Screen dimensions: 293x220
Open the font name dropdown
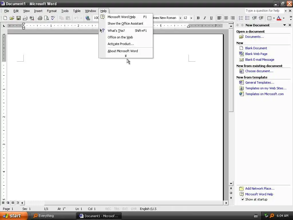180,18
